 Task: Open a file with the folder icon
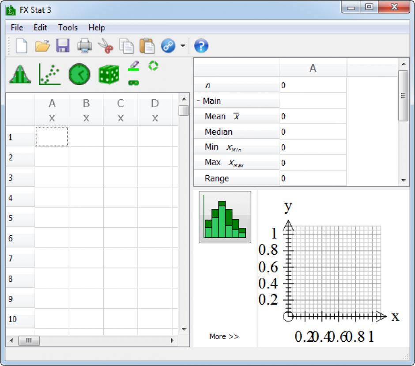click(x=42, y=46)
